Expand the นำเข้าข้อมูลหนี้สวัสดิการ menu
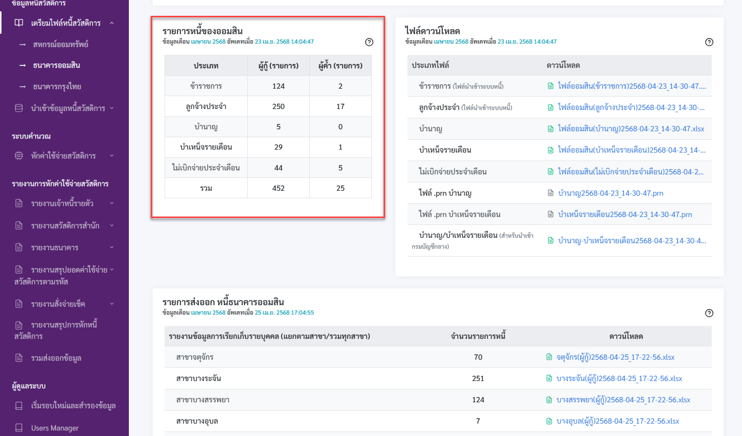Screen dimensions: 742x436 click(x=112, y=108)
